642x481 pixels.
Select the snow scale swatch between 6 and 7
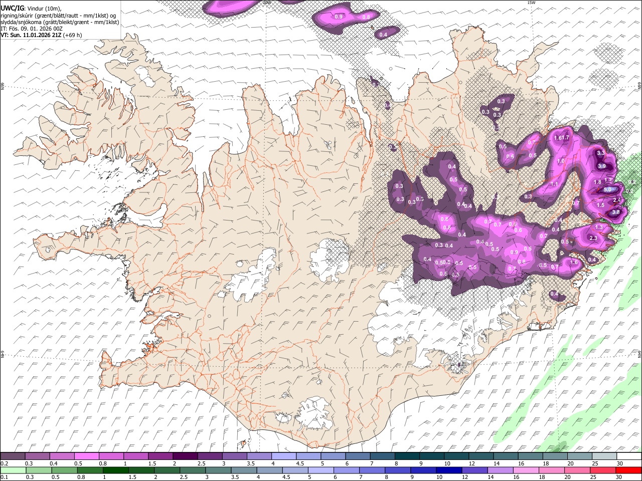[x=358, y=456]
